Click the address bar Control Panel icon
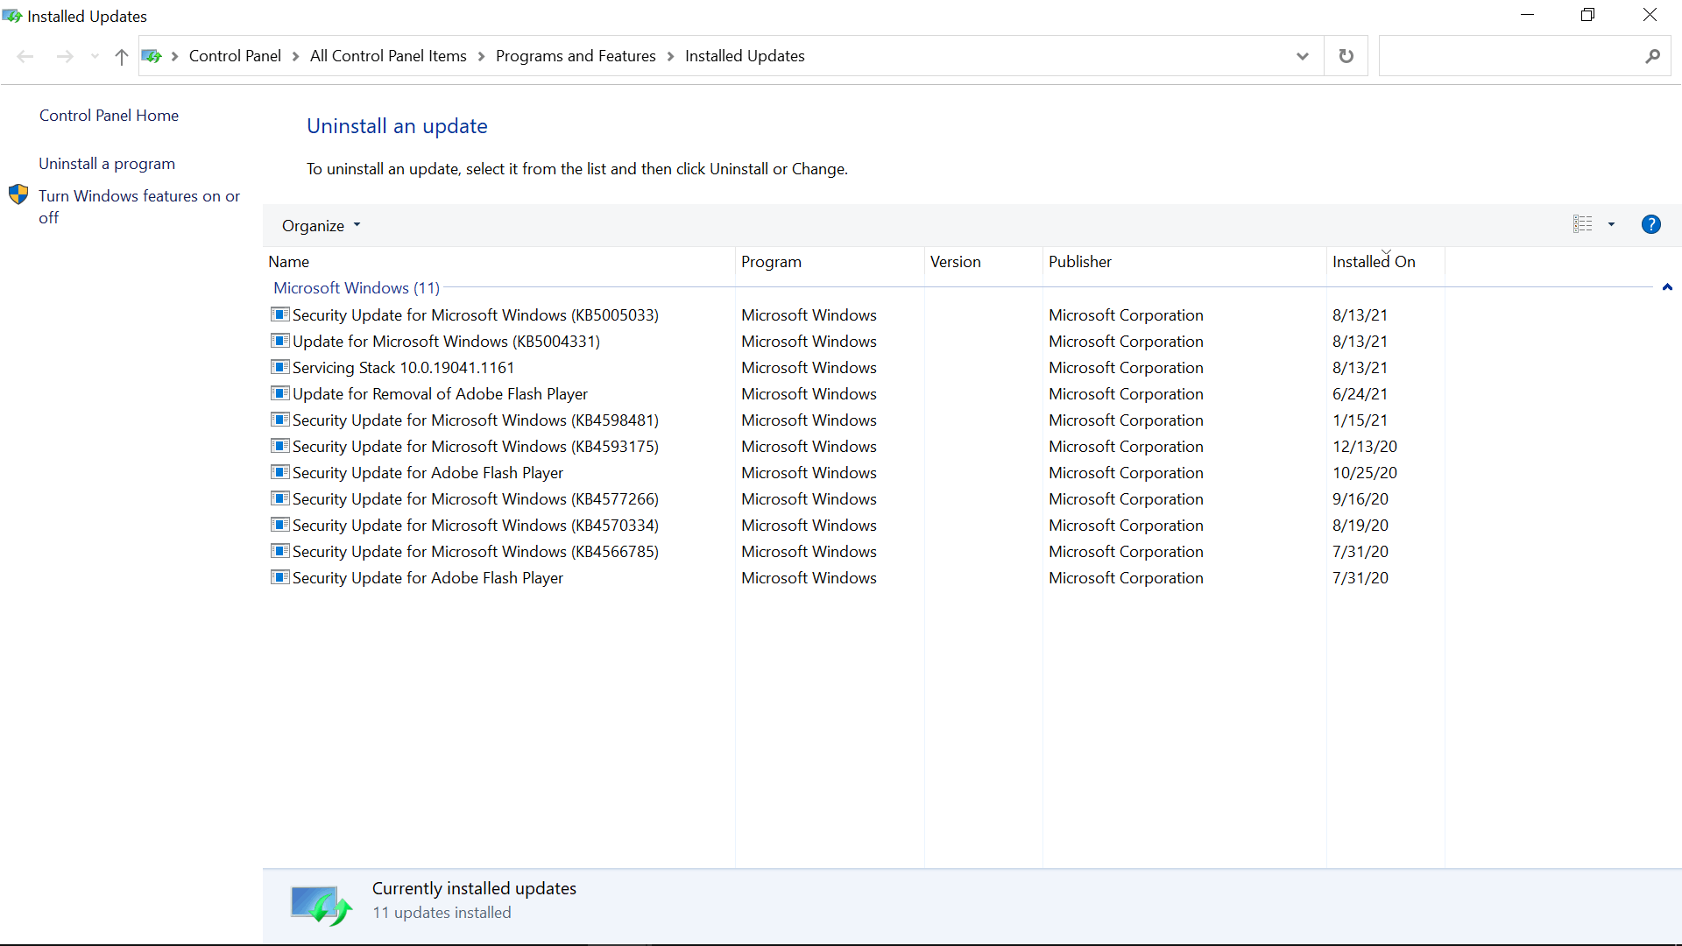1682x946 pixels. click(x=152, y=56)
